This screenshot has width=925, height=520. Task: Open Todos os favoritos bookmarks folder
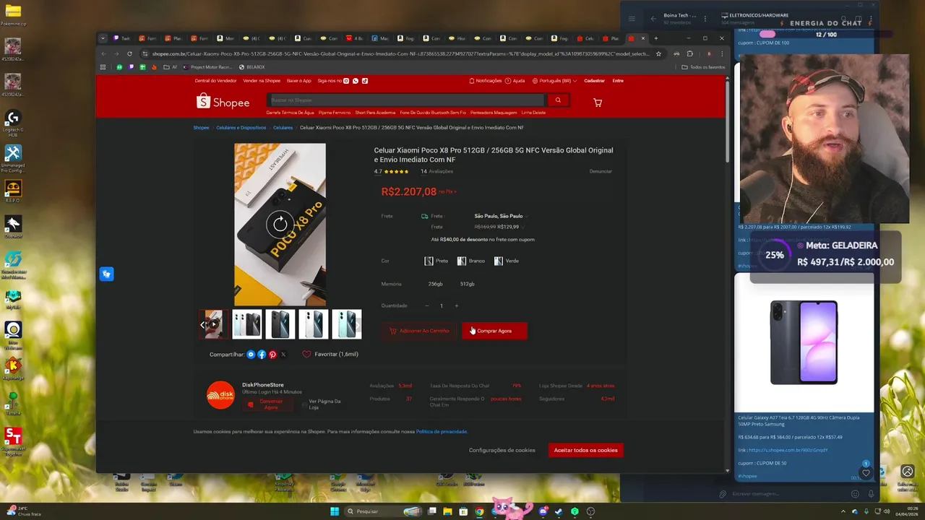click(703, 67)
